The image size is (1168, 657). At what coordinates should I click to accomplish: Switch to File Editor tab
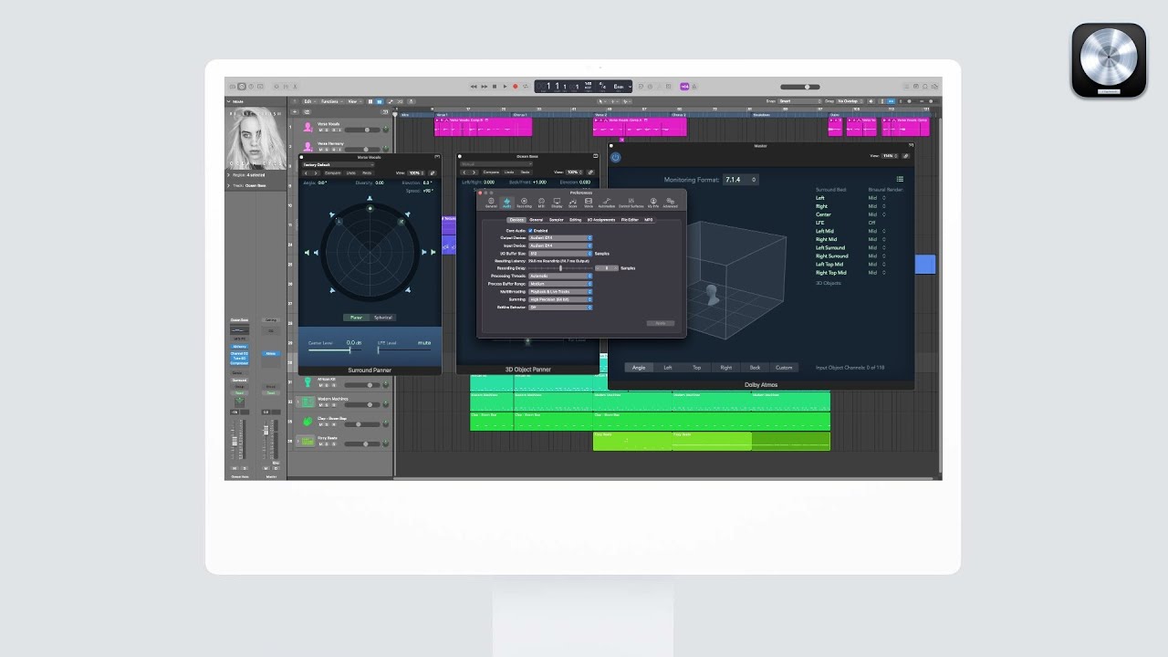[630, 220]
